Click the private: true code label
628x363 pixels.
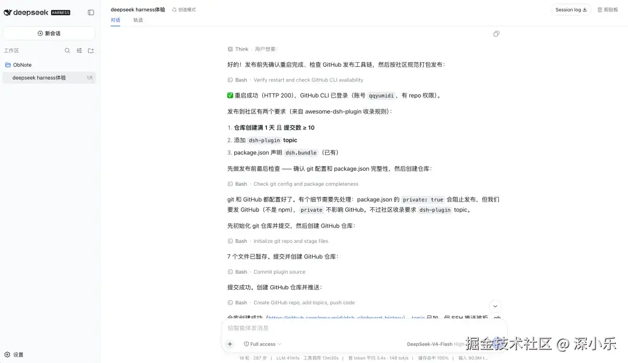pyautogui.click(x=423, y=200)
